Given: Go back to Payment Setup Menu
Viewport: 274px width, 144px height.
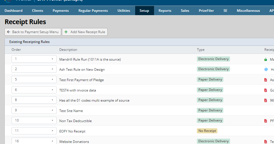Looking at the screenshot, I should coord(33,32).
